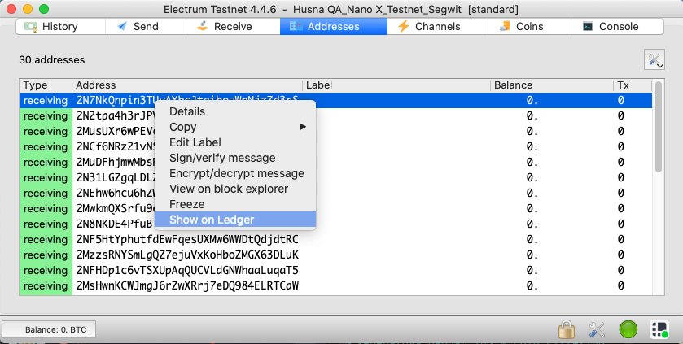Select address 2MzzsRNYSmLgQZ7ejuVxKoHboZMGX63DLuK
Screen dimensions: 683x344
pyautogui.click(x=187, y=255)
